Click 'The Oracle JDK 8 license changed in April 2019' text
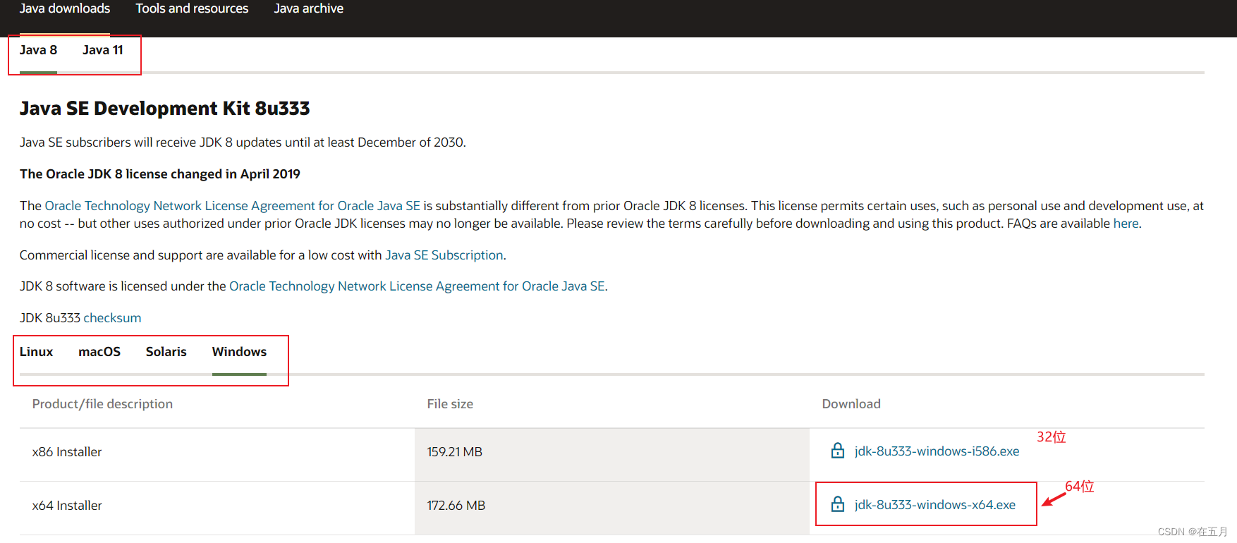1237x543 pixels. (160, 174)
